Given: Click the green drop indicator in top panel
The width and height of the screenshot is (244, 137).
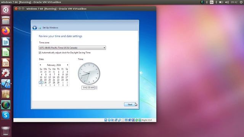Looking at the screenshot, I should pyautogui.click(x=202, y=2).
